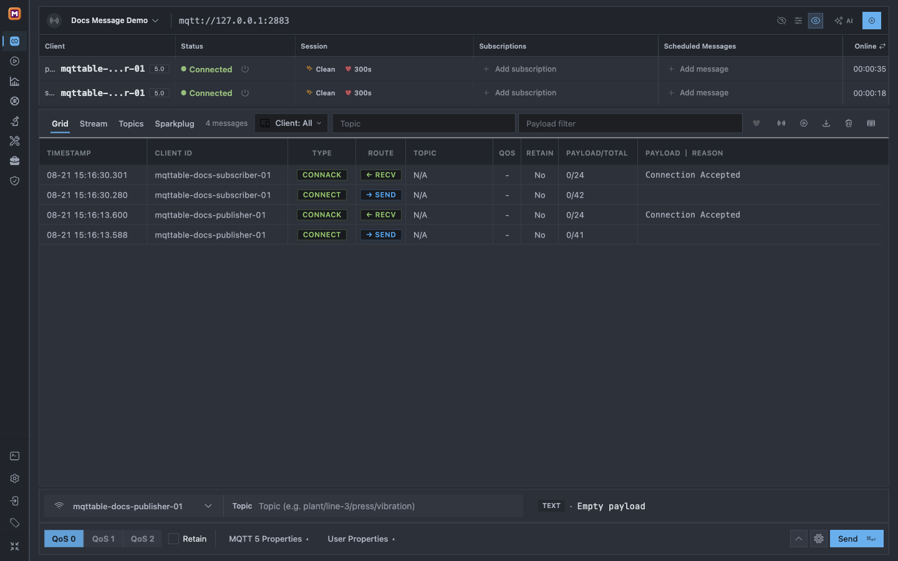Download messages with the export icon
The height and width of the screenshot is (561, 898).
[826, 123]
